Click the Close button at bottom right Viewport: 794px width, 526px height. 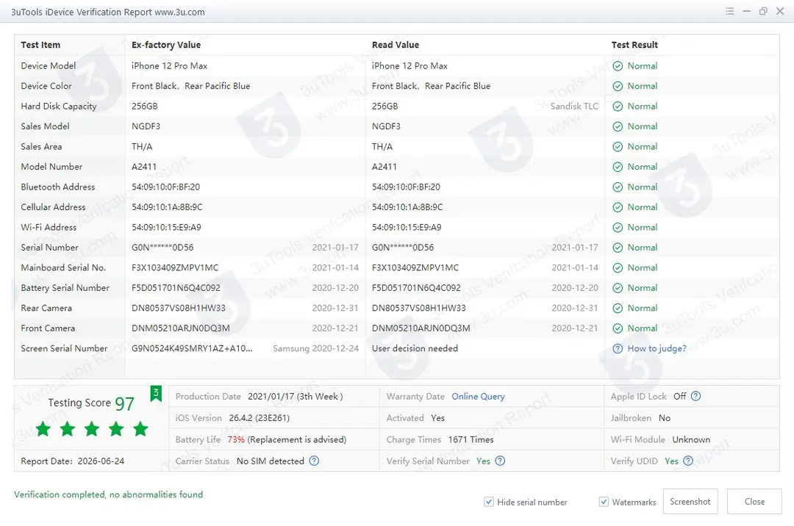coord(754,501)
